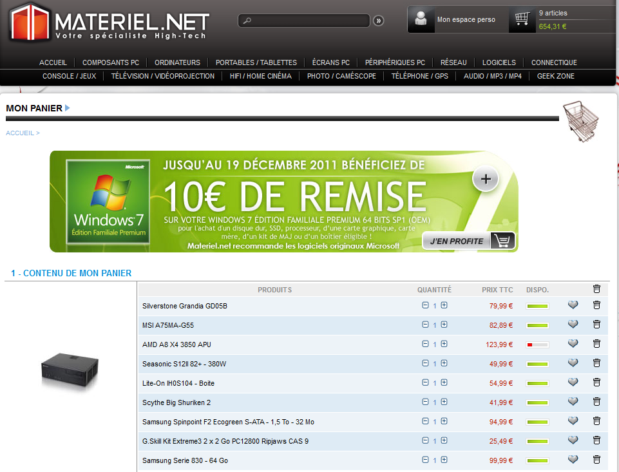Click heart icon for Scythe Big Shuriken 2
The height and width of the screenshot is (472, 619).
tap(573, 402)
